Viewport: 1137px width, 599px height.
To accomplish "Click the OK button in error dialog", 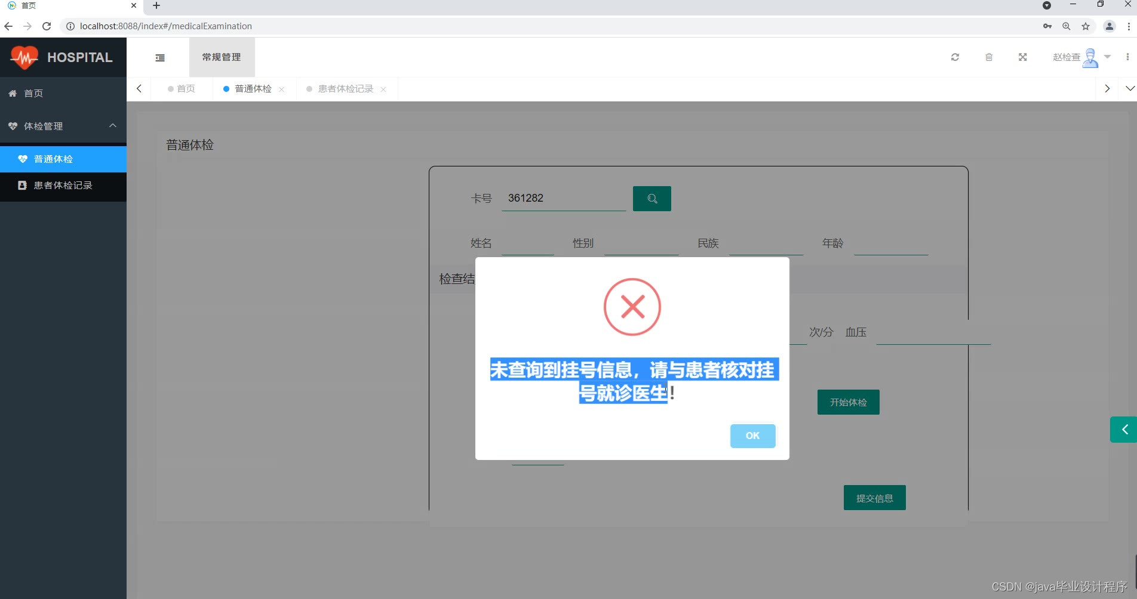I will 752,436.
